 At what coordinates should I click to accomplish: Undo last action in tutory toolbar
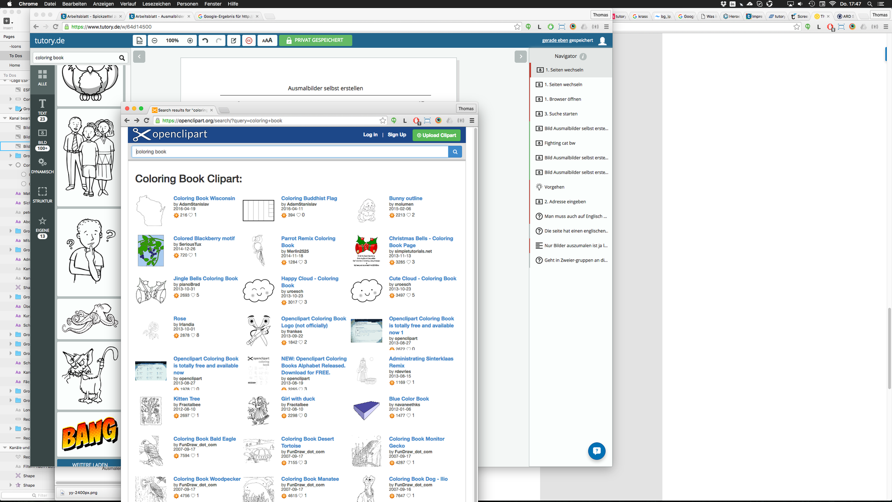[x=205, y=41]
